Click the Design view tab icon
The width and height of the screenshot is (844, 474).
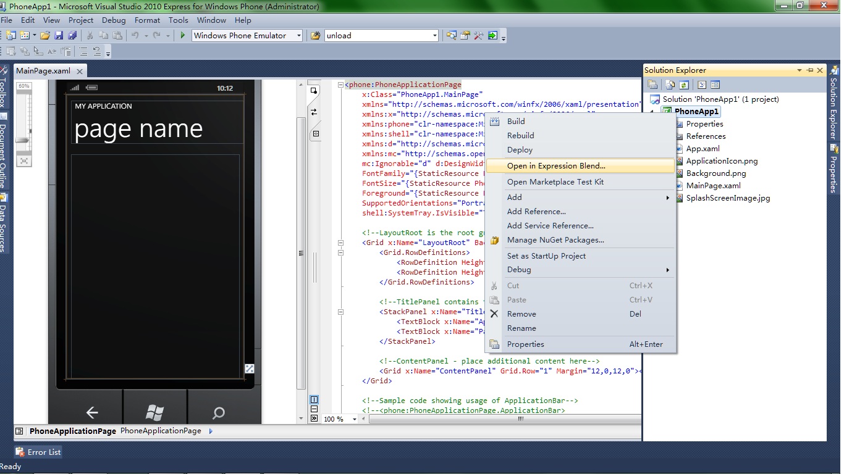314,91
